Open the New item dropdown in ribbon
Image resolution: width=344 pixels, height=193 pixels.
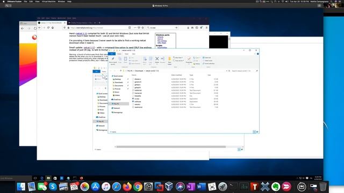[x=178, y=57]
